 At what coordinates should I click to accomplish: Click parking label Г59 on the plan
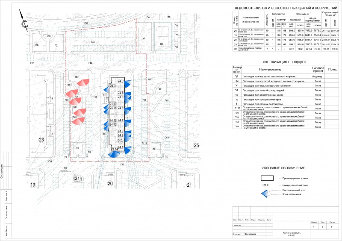(x=86, y=23)
